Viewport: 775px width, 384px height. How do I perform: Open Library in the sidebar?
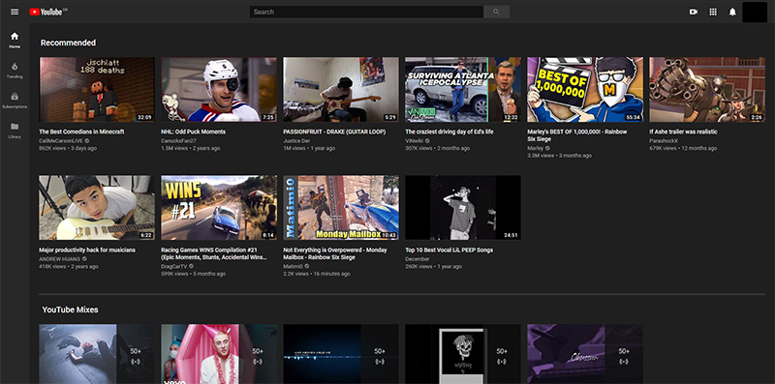(15, 131)
